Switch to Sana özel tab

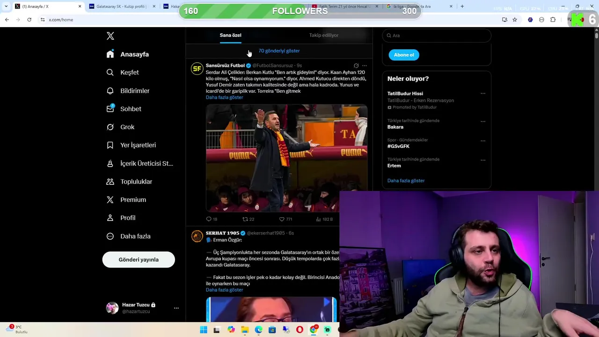point(231,35)
